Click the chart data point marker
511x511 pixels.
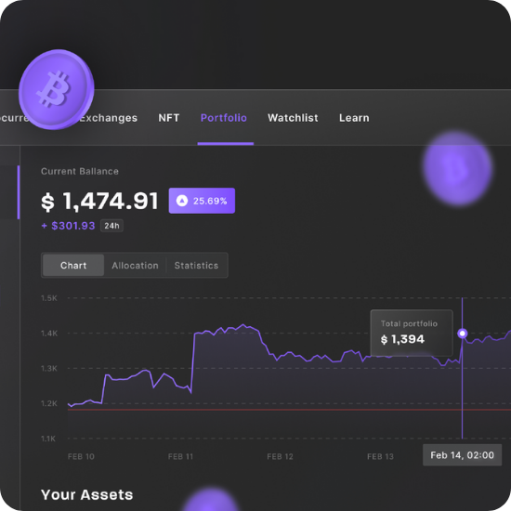pos(462,334)
